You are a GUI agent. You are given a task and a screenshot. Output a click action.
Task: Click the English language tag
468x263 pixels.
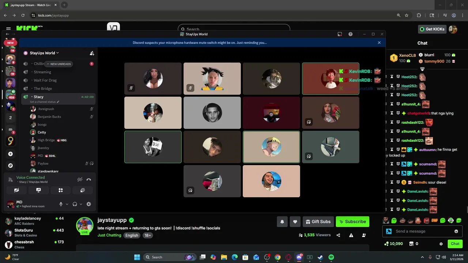[132, 235]
